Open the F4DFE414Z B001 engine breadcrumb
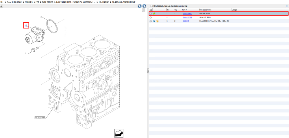Screen dimensions: 289x138 coord(76,2)
